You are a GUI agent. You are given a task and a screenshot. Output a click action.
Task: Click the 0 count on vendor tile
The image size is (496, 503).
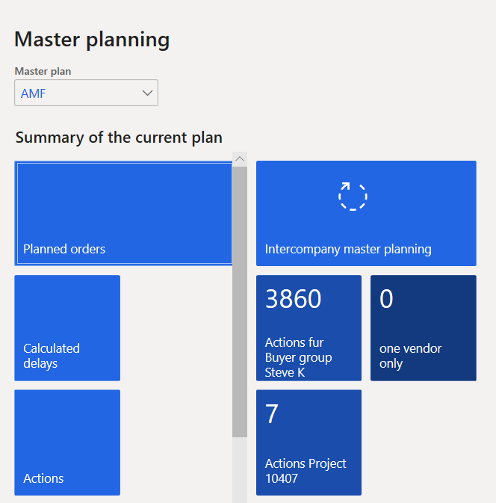(x=386, y=299)
